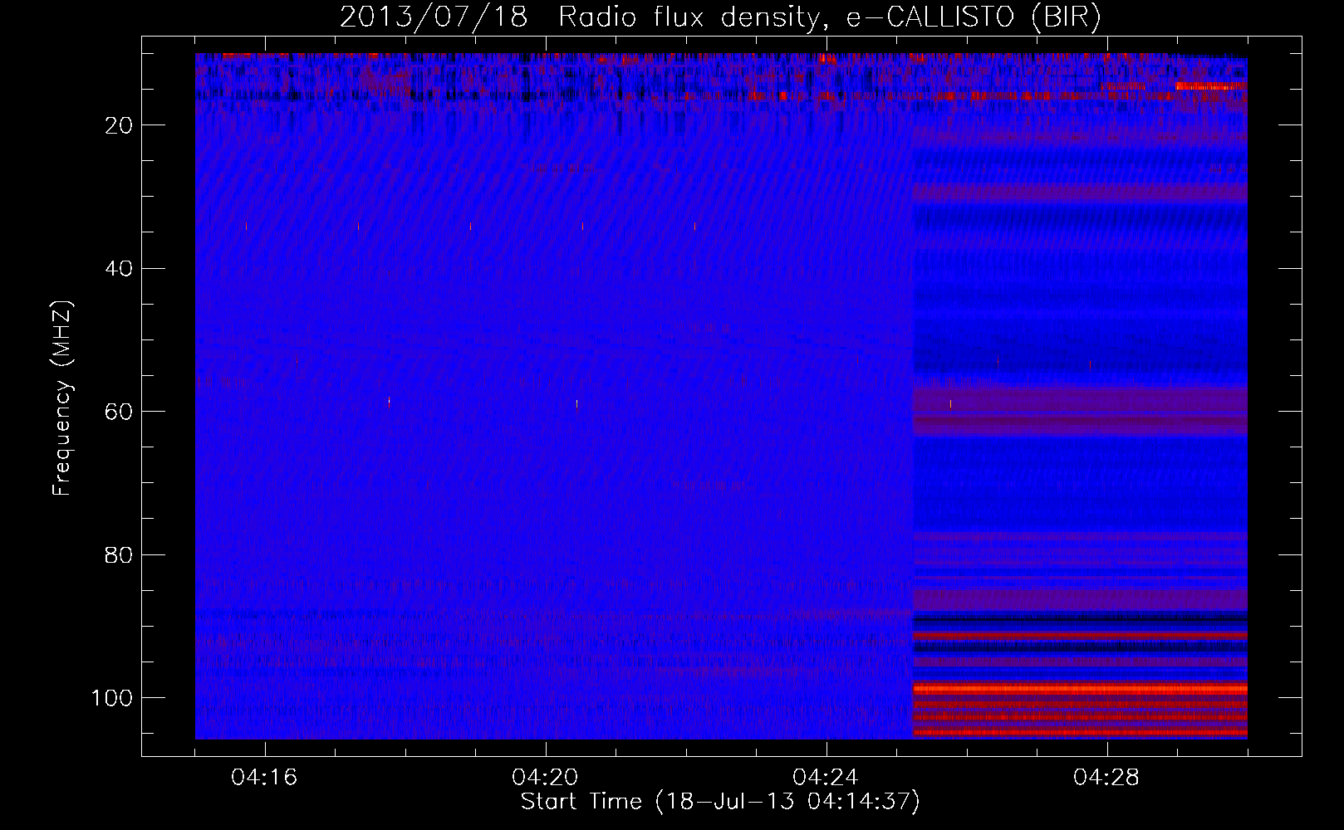
Task: Click the bright red streak at top right near 15 MHz
Action: [1209, 85]
